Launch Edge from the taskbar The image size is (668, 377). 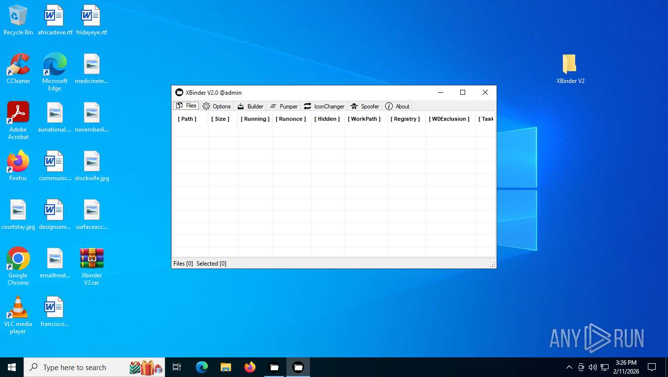202,367
